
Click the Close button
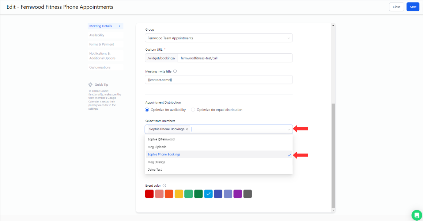click(x=396, y=7)
